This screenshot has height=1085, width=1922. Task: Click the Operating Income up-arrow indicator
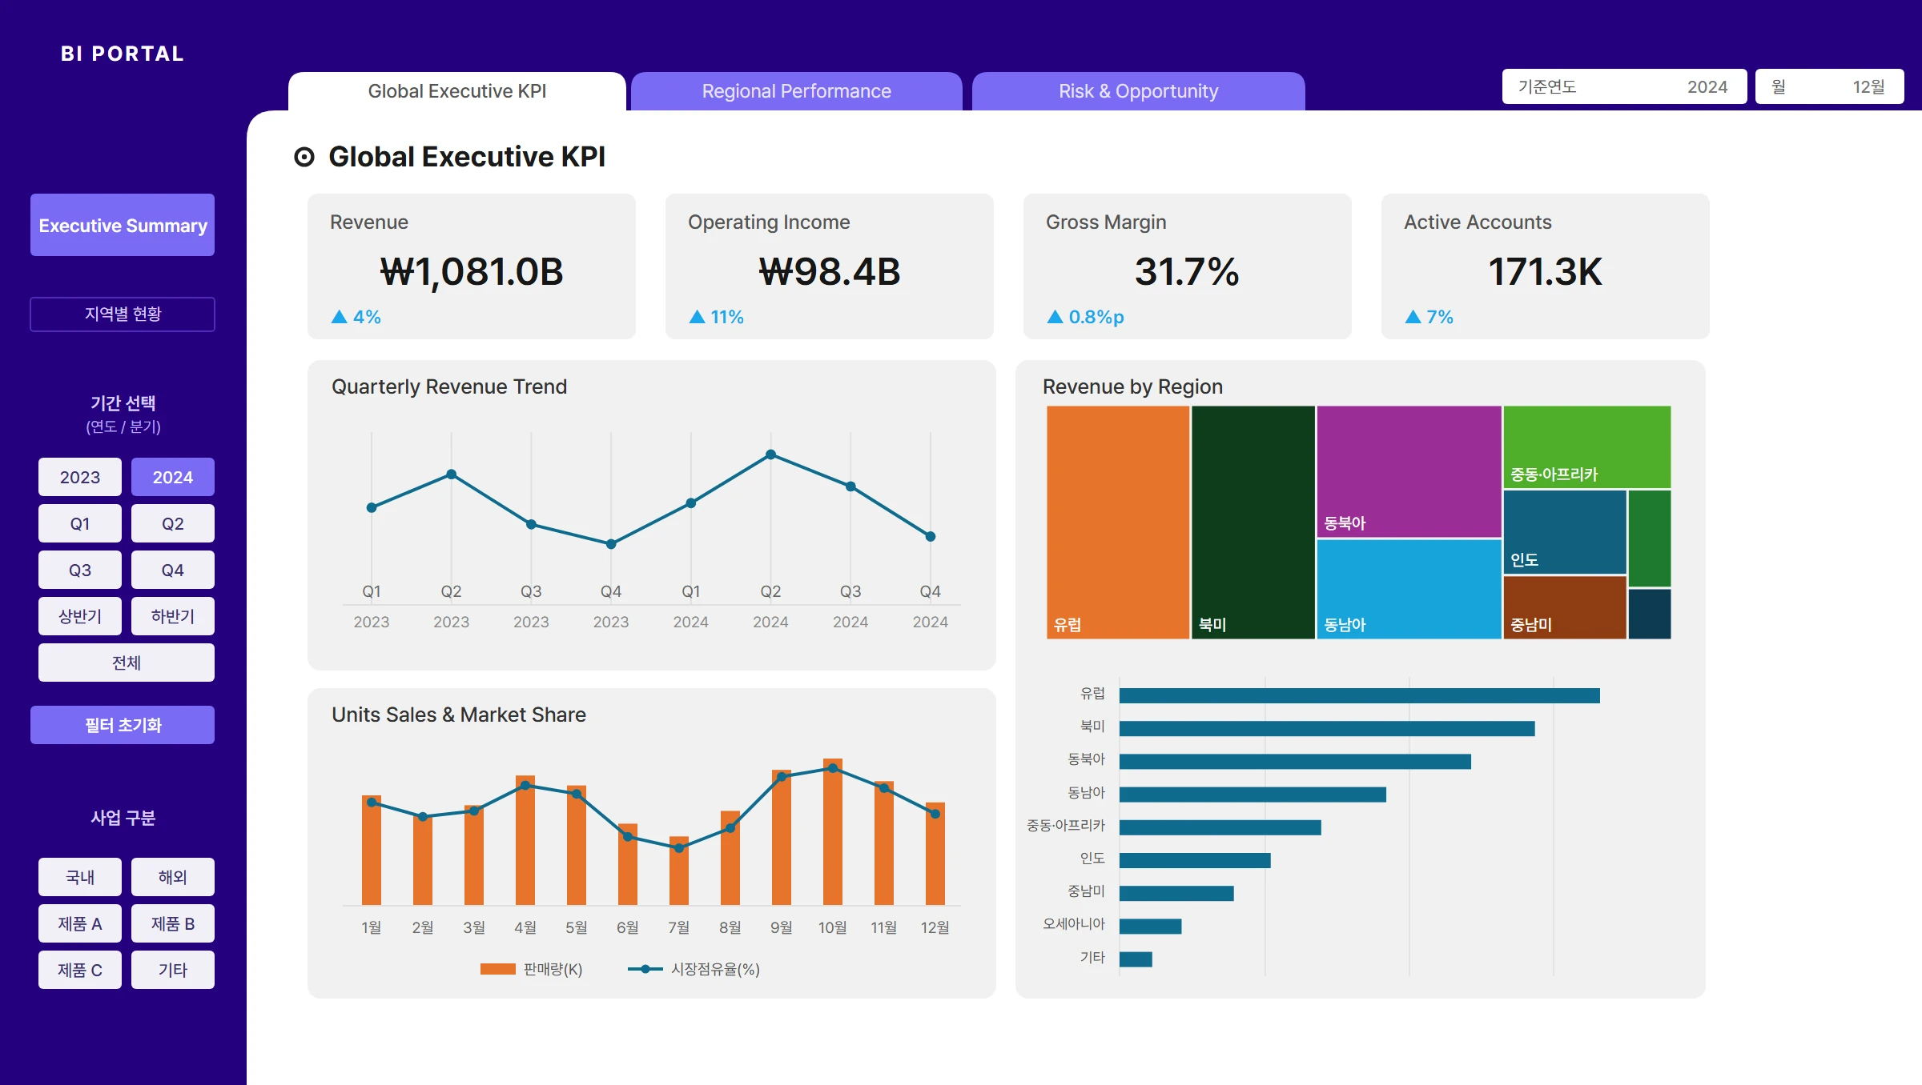point(698,317)
